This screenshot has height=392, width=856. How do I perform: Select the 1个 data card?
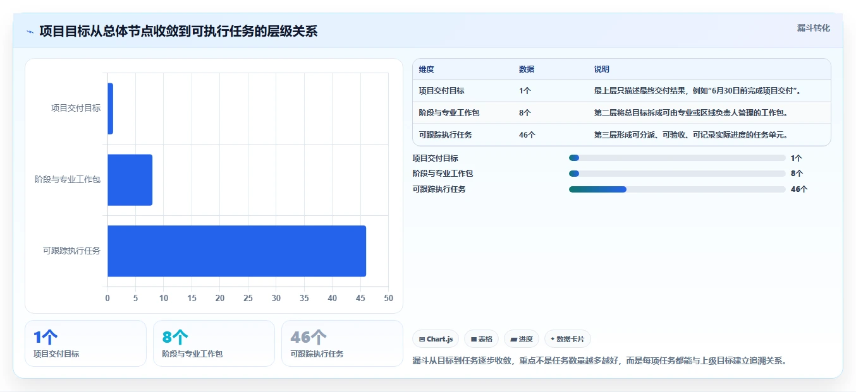[x=85, y=343]
